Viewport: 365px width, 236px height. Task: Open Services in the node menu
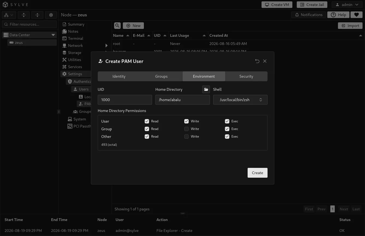pyautogui.click(x=75, y=67)
